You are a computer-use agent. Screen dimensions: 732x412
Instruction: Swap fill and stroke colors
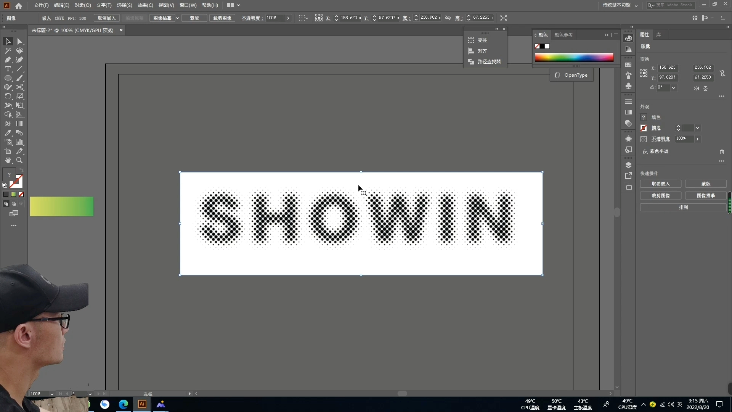pos(21,170)
